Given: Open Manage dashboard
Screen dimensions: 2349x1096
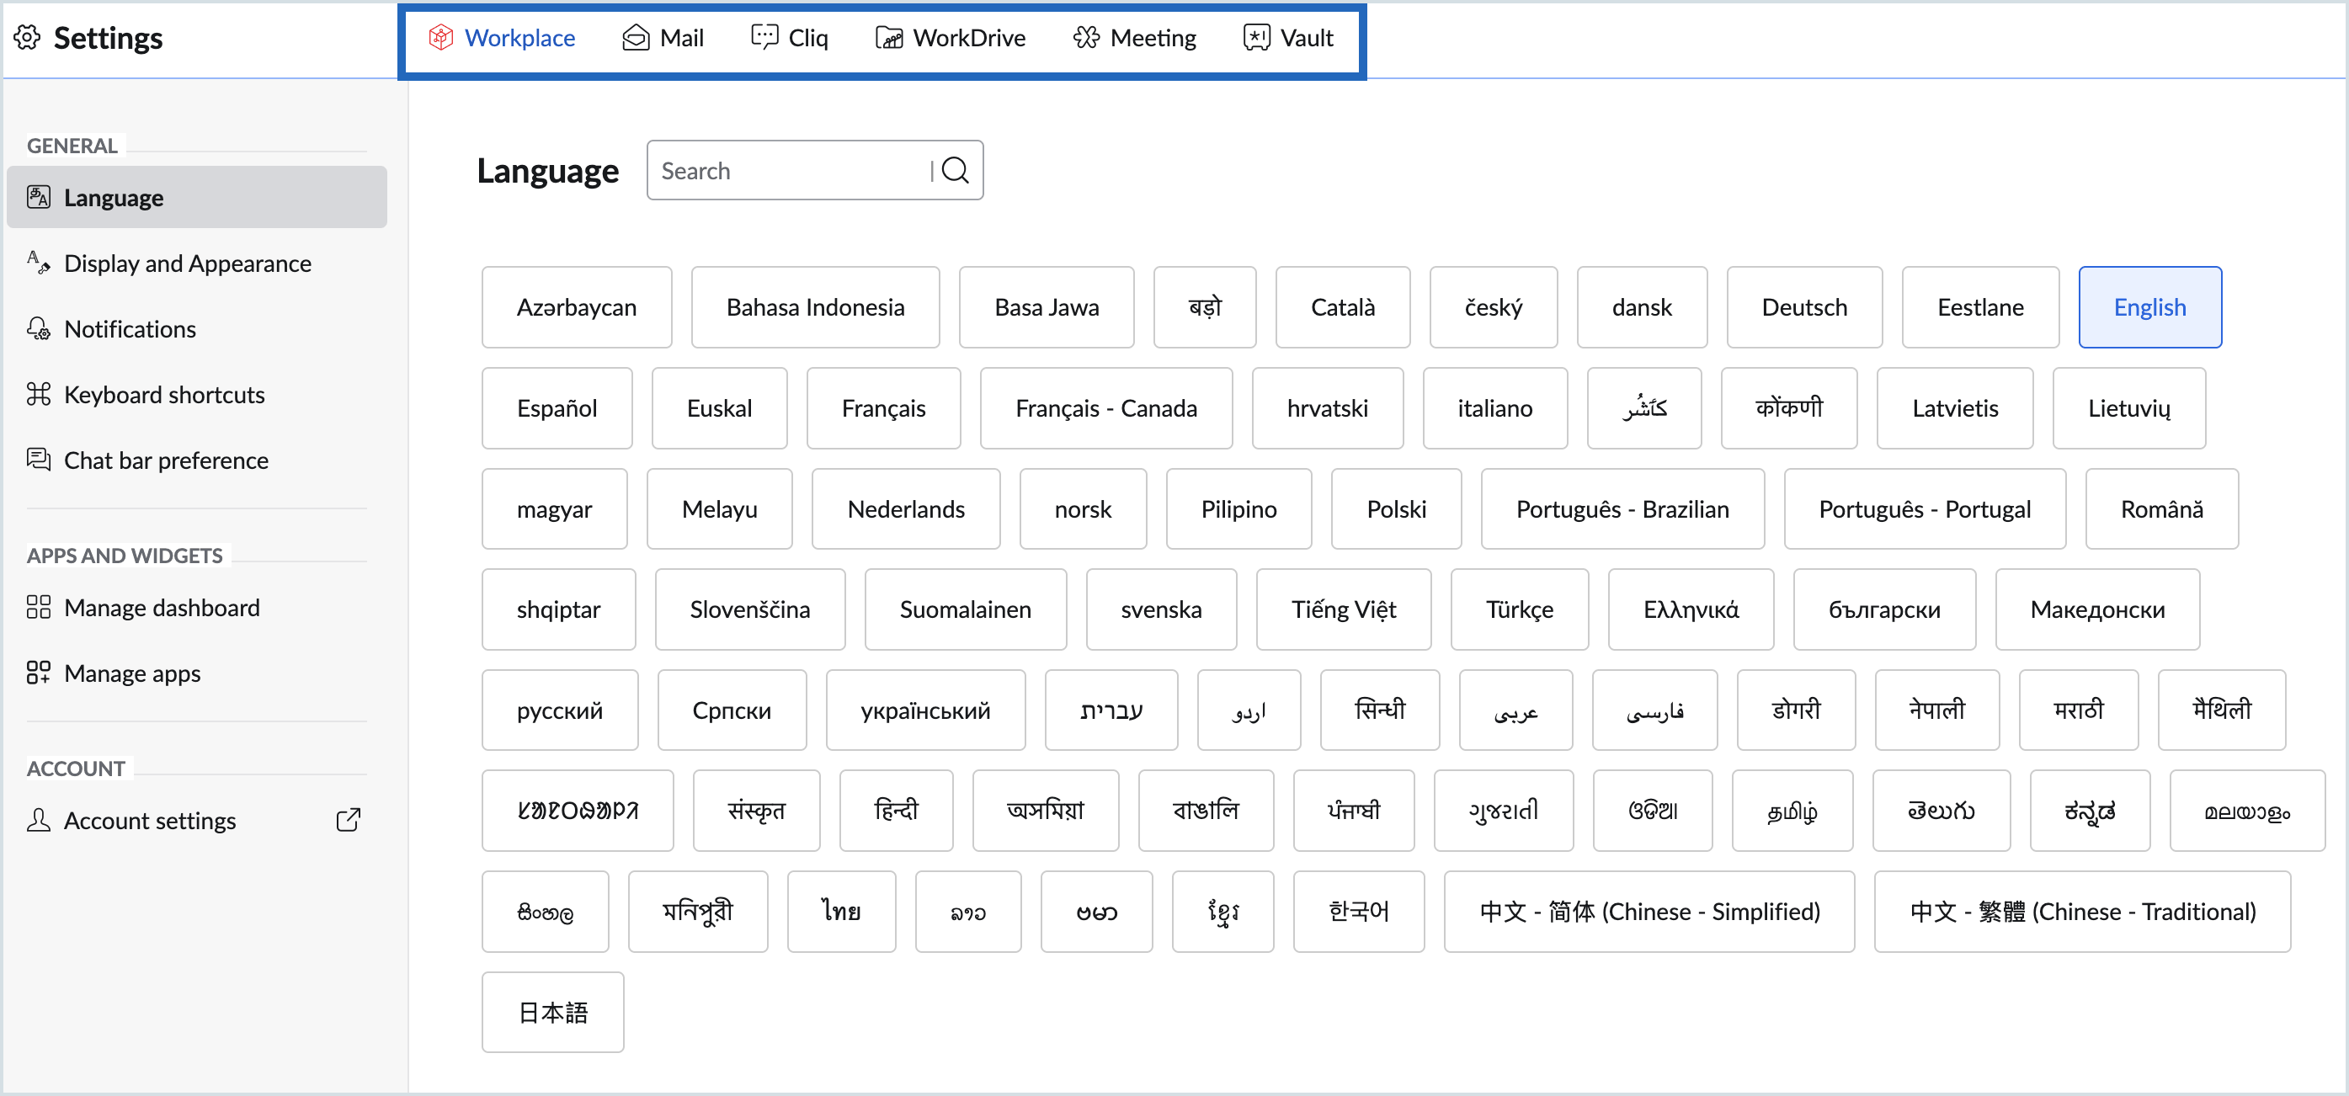Looking at the screenshot, I should tap(197, 607).
